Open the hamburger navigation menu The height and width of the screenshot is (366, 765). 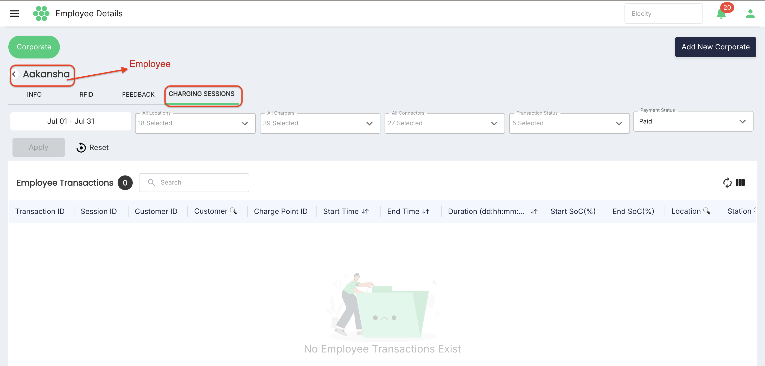15,14
